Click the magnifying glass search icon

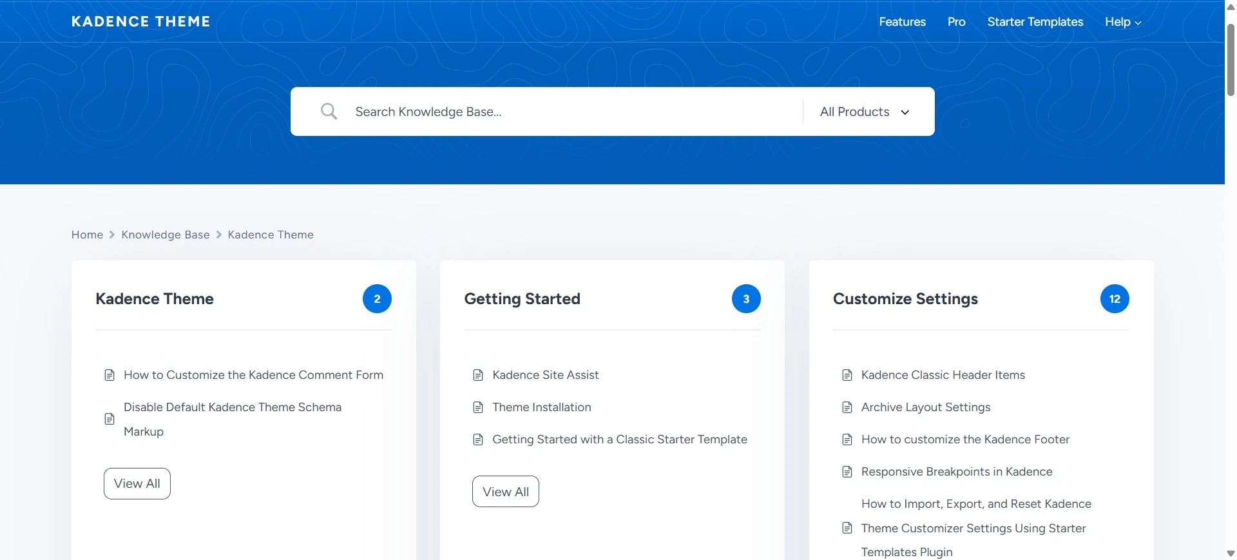coord(329,111)
